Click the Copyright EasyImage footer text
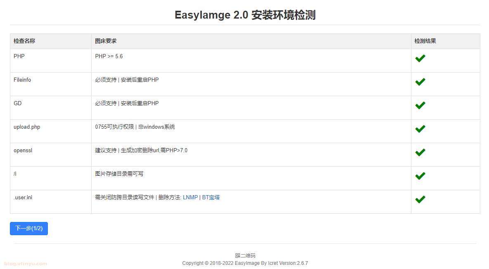Screen dimensions: 489x269 pos(245,263)
